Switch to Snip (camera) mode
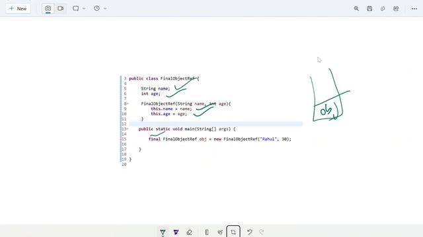The width and height of the screenshot is (423, 237). point(48,9)
